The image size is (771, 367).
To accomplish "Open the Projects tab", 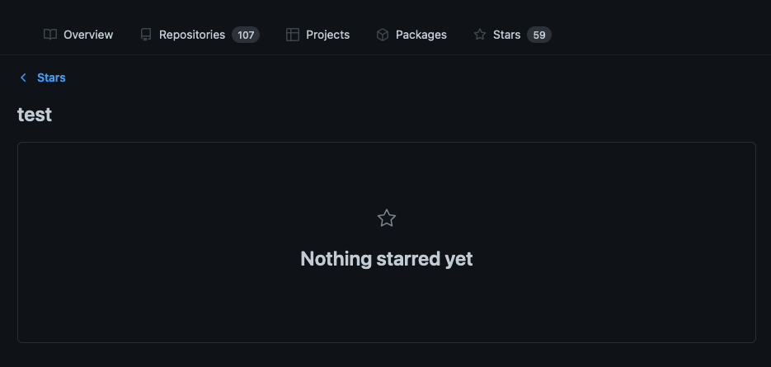I will point(327,35).
